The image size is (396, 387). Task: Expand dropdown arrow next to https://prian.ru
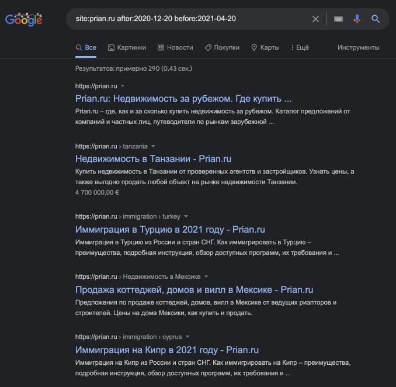click(x=123, y=86)
